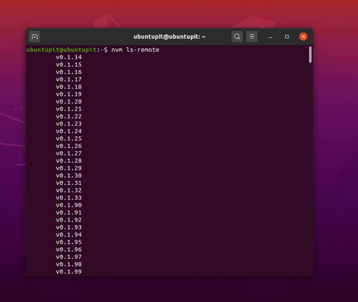Maximize the terminal window
This screenshot has height=302, width=358.
[287, 37]
